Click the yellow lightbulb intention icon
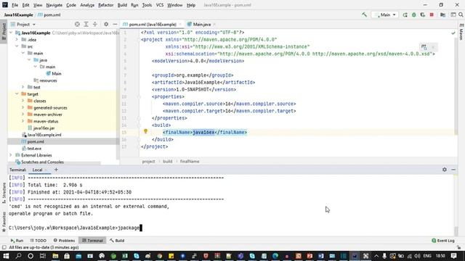Image resolution: width=465 pixels, height=261 pixels. tap(145, 131)
